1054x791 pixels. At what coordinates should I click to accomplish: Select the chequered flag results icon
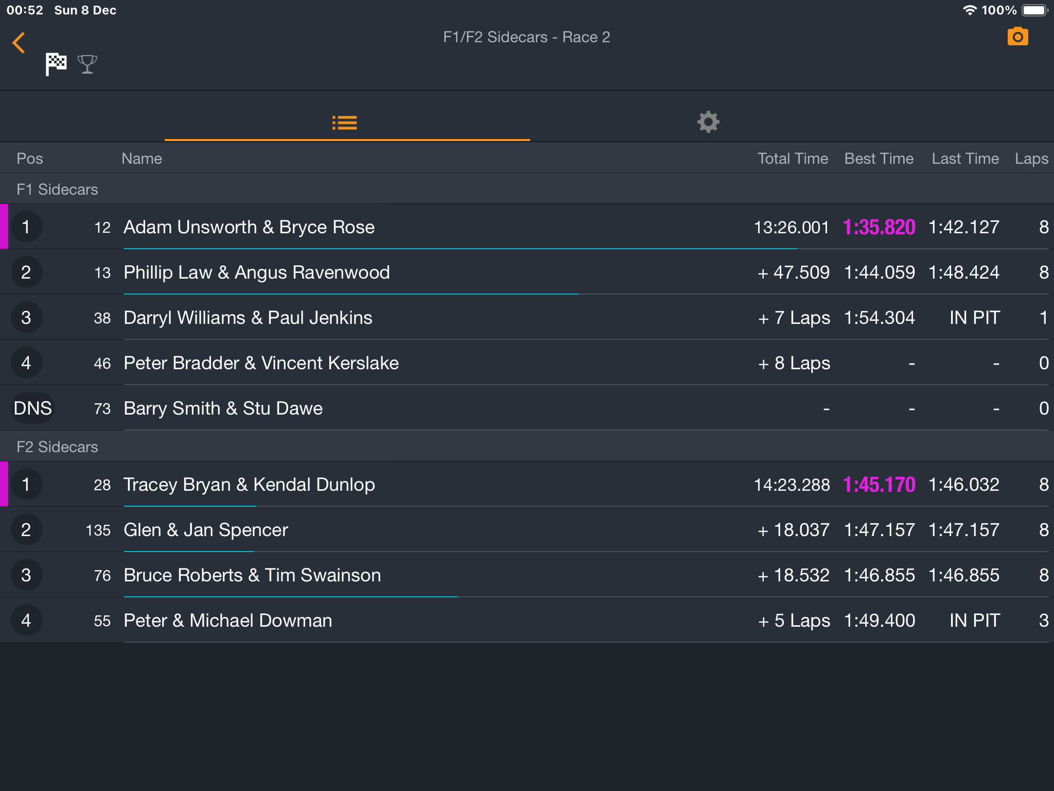(56, 64)
